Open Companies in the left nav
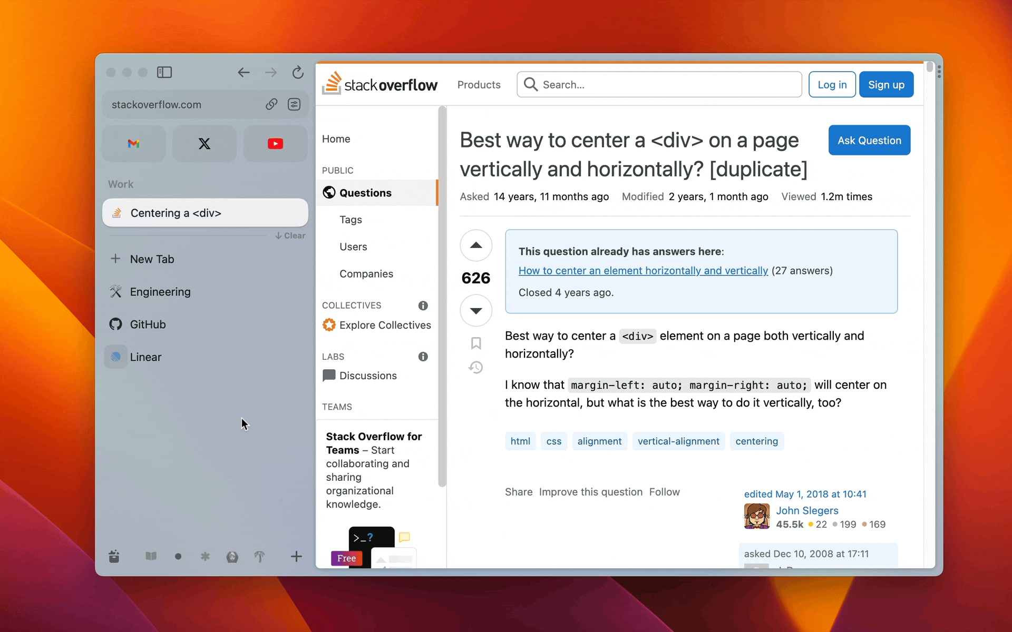This screenshot has height=632, width=1012. coord(366,274)
